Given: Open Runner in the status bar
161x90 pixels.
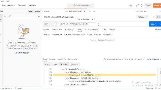Looking at the screenshot, I should point(149,88).
